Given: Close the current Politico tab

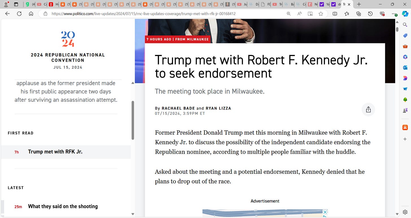Looking at the screenshot, I should [349, 5].
